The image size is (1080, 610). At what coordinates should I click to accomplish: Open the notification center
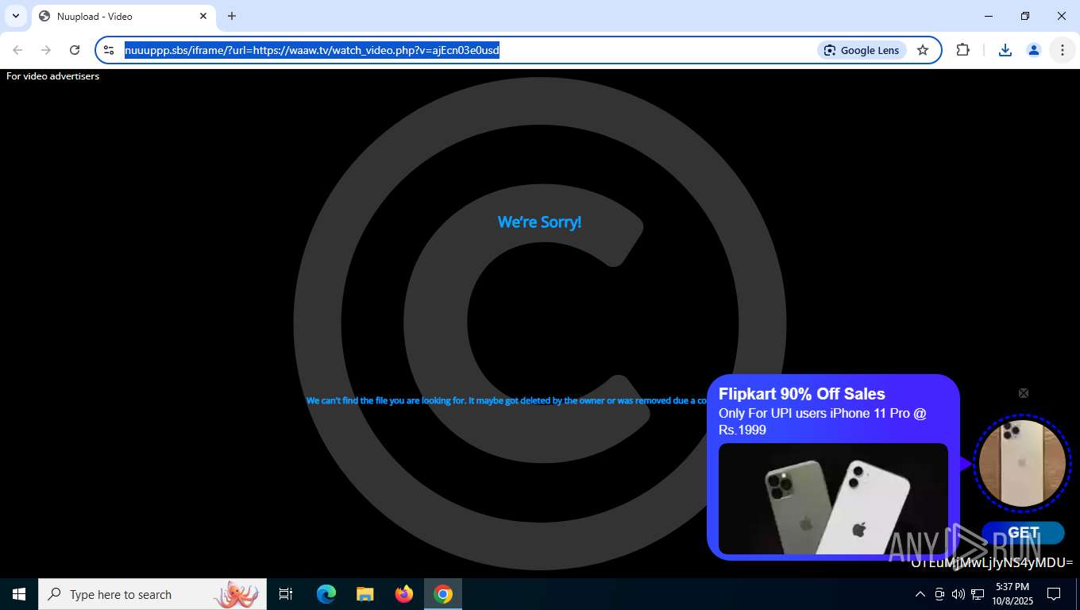(x=1054, y=594)
